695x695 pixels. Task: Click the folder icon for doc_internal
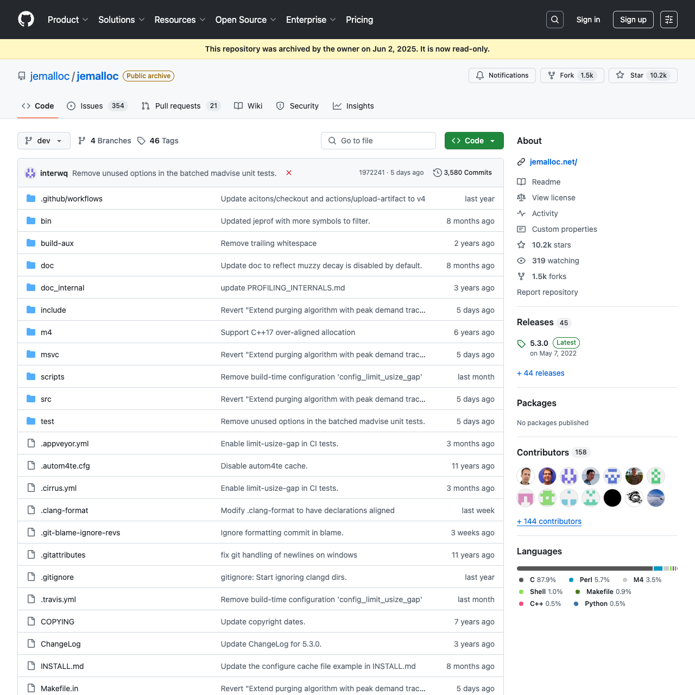coord(31,288)
